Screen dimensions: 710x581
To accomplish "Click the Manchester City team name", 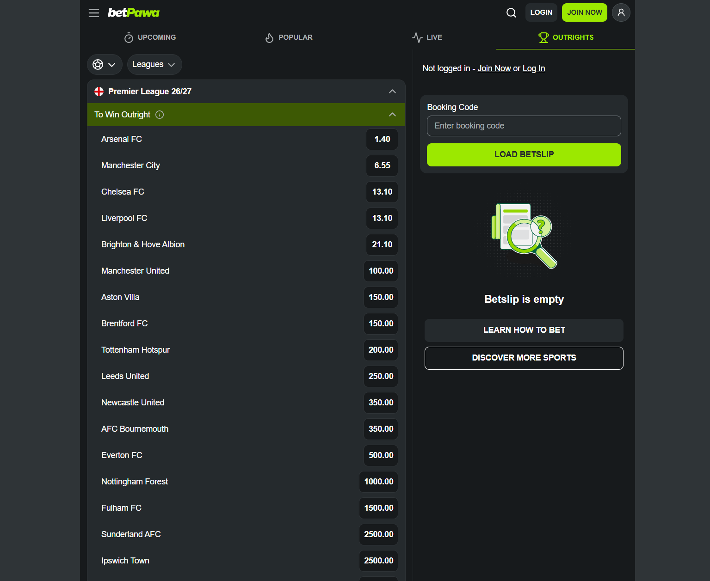I will tap(130, 165).
